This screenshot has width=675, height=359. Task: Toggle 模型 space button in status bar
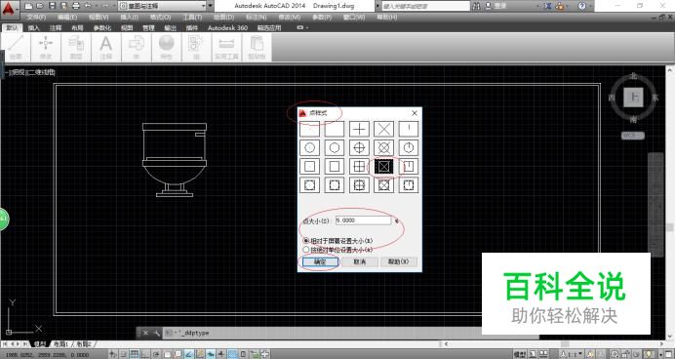pyautogui.click(x=520, y=354)
